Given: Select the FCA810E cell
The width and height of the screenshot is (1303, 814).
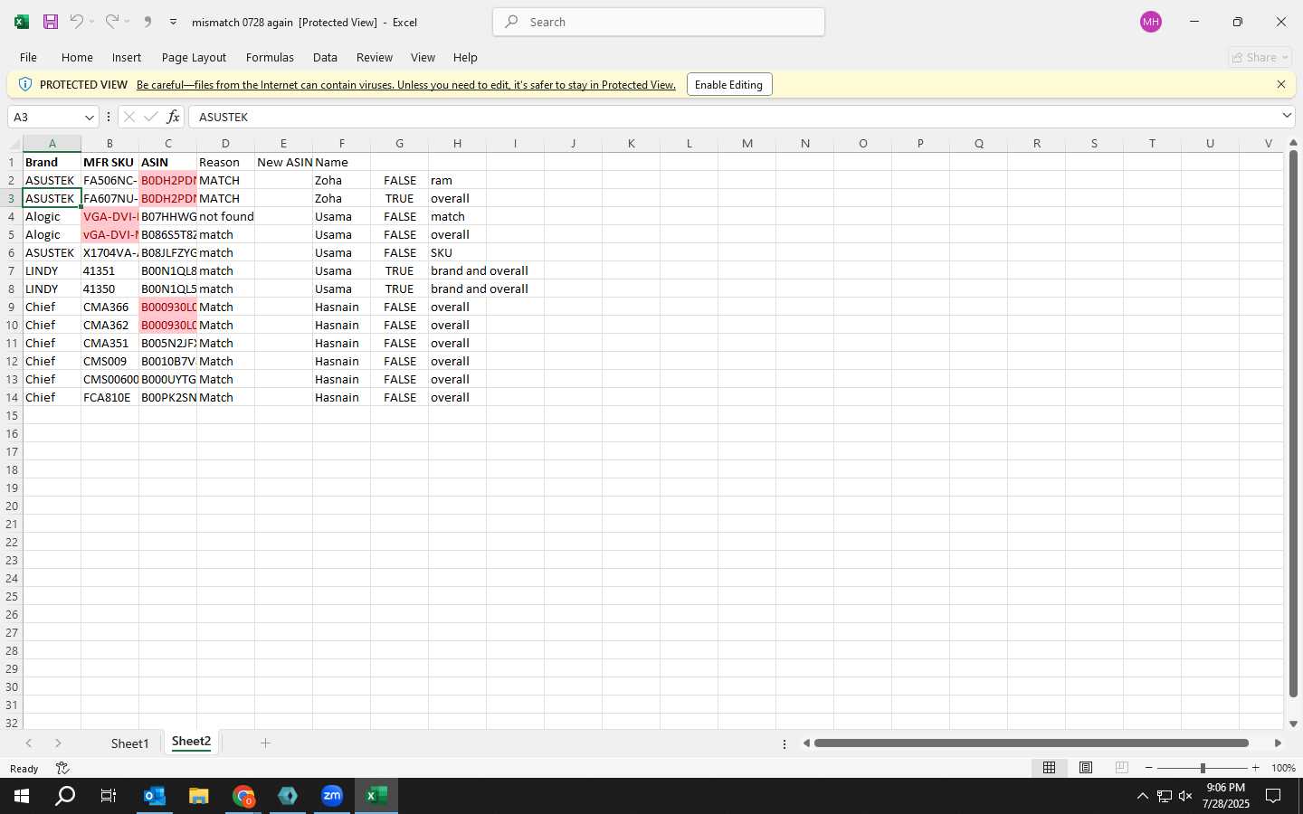Looking at the screenshot, I should tap(109, 397).
